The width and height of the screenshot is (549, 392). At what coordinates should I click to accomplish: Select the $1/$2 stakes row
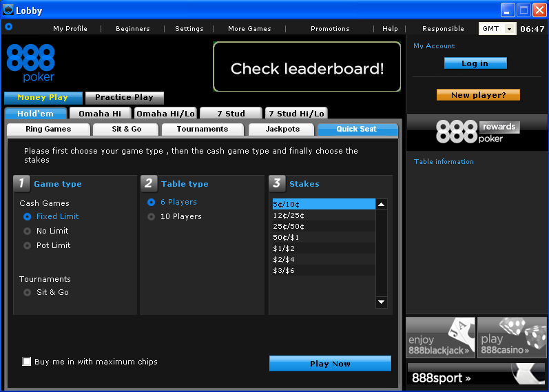pos(324,249)
